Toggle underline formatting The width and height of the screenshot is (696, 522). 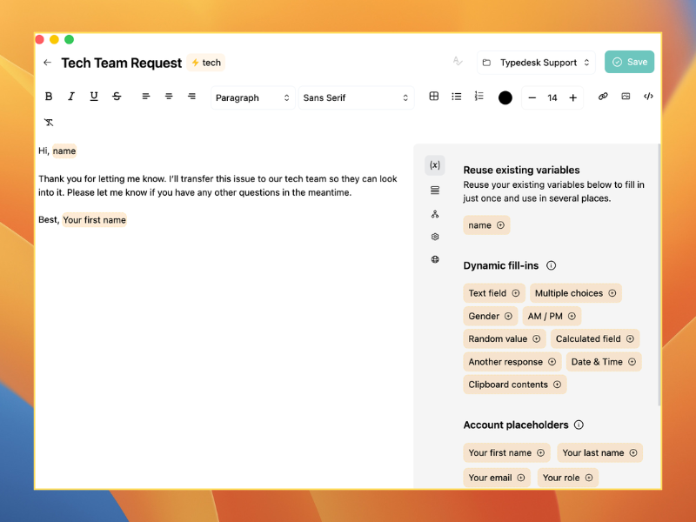click(x=94, y=97)
